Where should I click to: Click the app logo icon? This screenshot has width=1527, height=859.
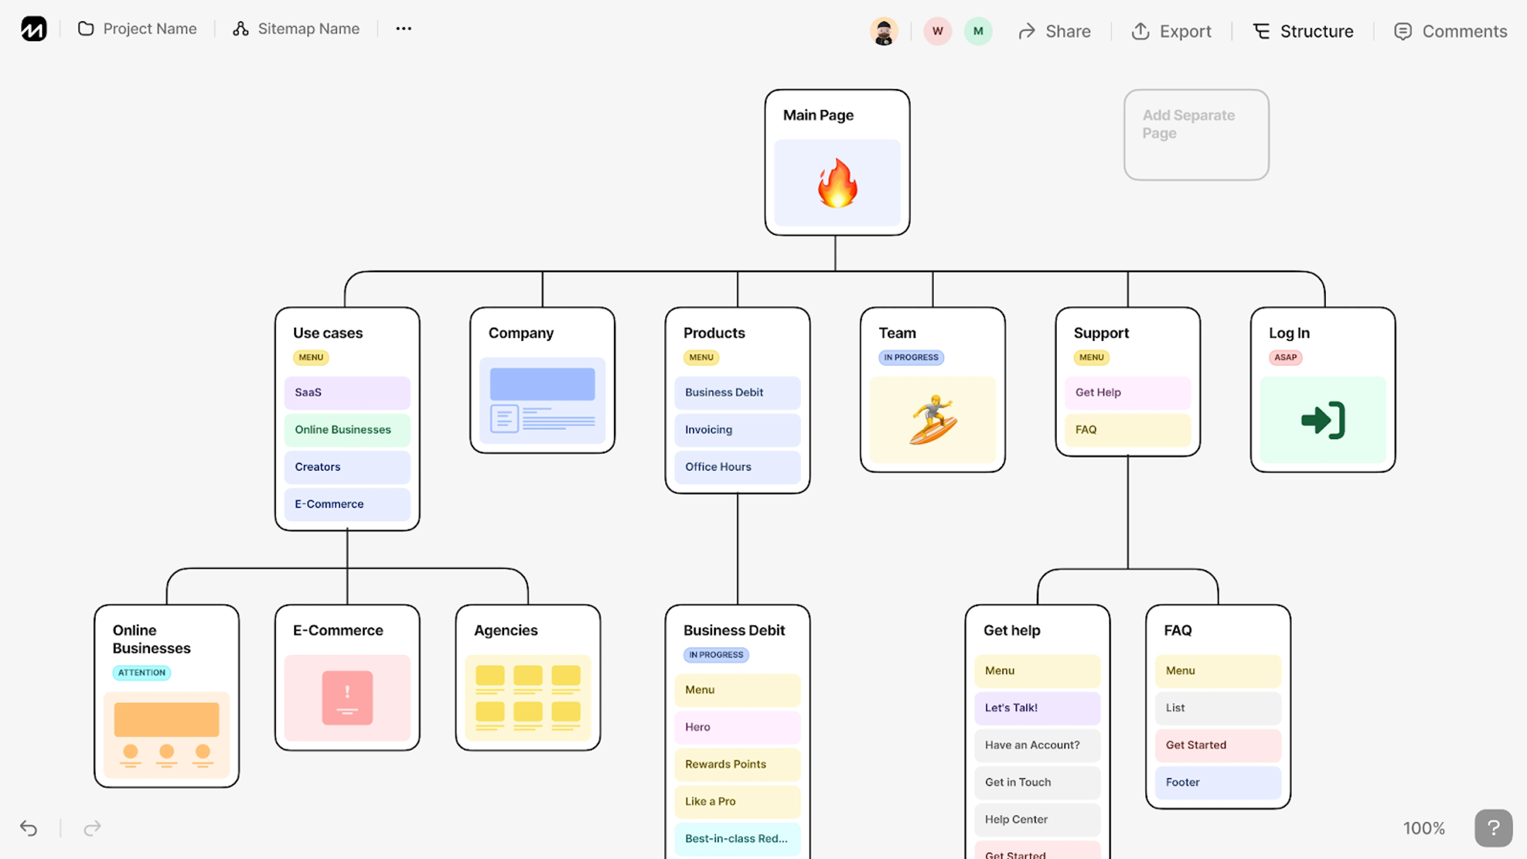click(34, 29)
